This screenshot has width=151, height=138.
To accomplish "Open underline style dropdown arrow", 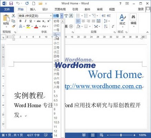I will pos(34,21).
